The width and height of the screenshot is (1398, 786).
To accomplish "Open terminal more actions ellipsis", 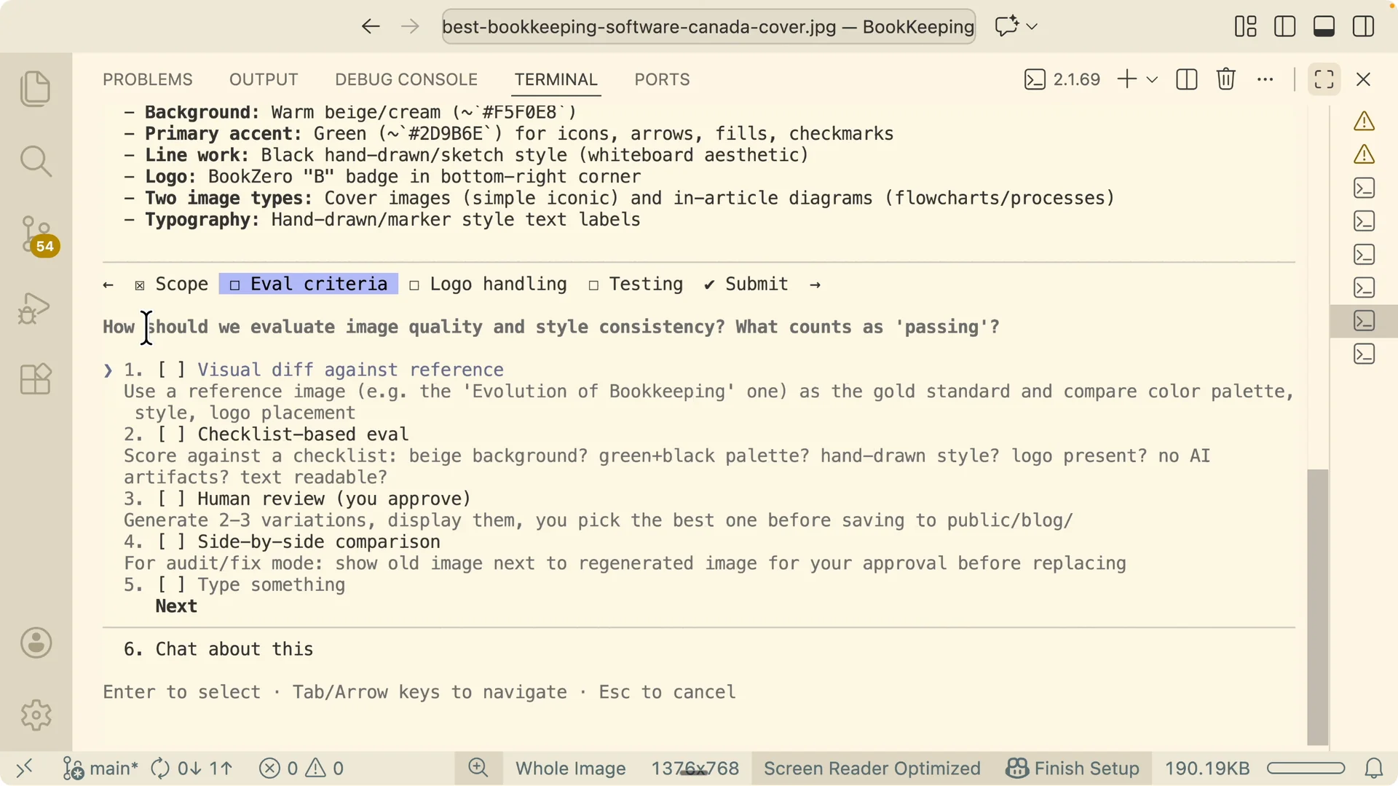I will pyautogui.click(x=1265, y=79).
